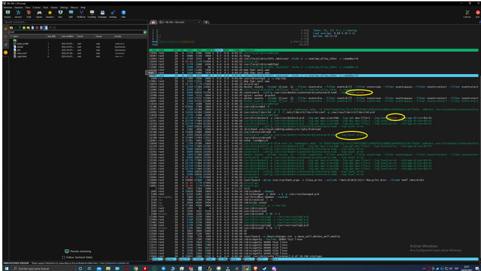Click the Name column sort arrow
This screenshot has height=271, width=481.
click(x=11, y=36)
